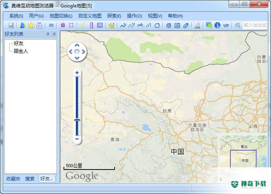Click the yellow route line icon
This screenshot has height=194, width=271.
coord(83,25)
